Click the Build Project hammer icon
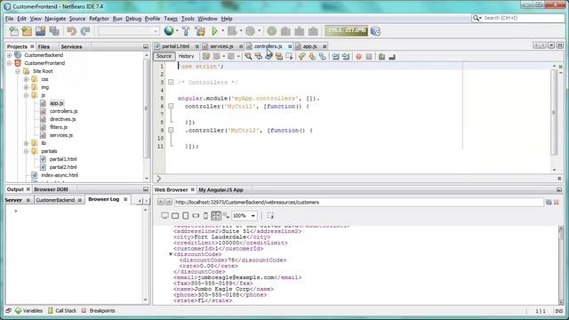 (186, 31)
